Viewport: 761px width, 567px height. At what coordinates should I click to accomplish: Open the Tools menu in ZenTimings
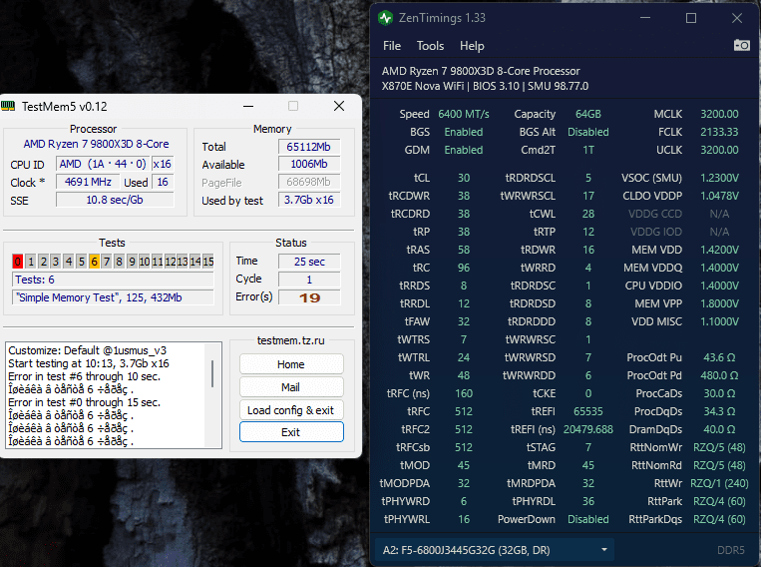click(x=430, y=46)
